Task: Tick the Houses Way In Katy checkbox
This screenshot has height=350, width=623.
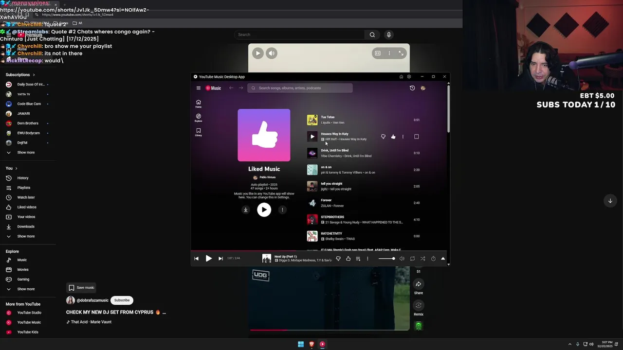Action: tap(417, 137)
